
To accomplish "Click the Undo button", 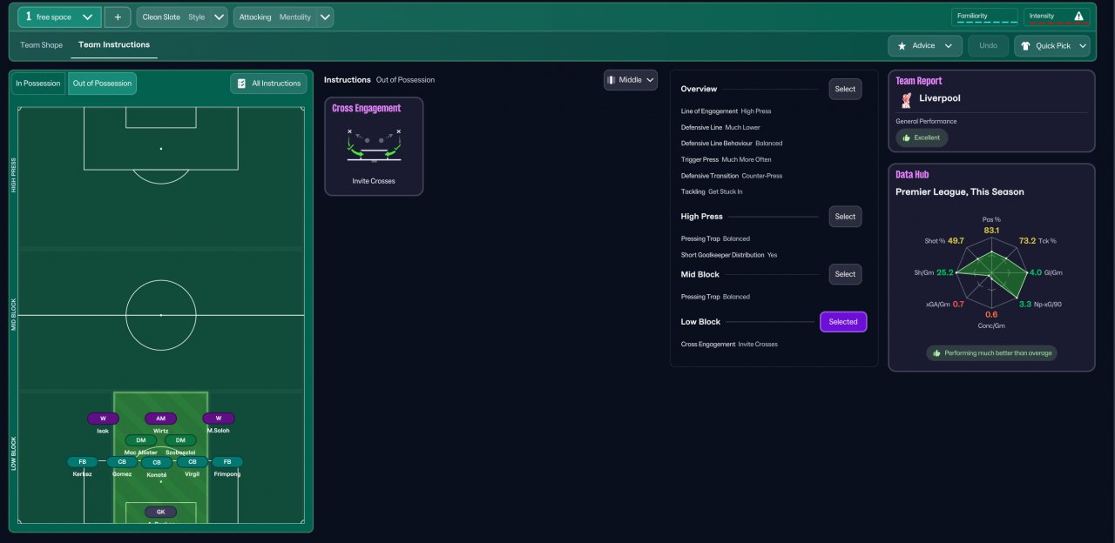I will 988,45.
